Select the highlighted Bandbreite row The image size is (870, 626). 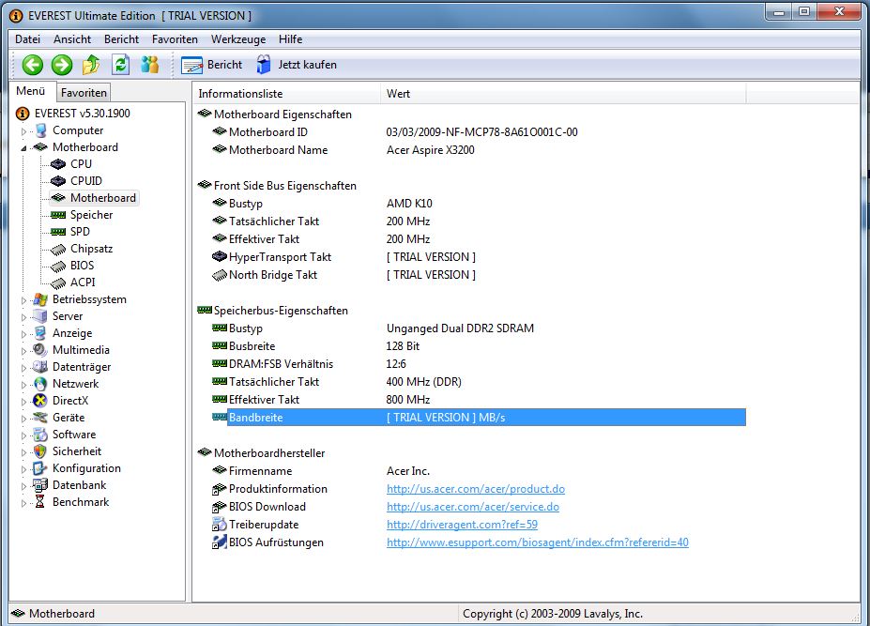[x=479, y=418]
